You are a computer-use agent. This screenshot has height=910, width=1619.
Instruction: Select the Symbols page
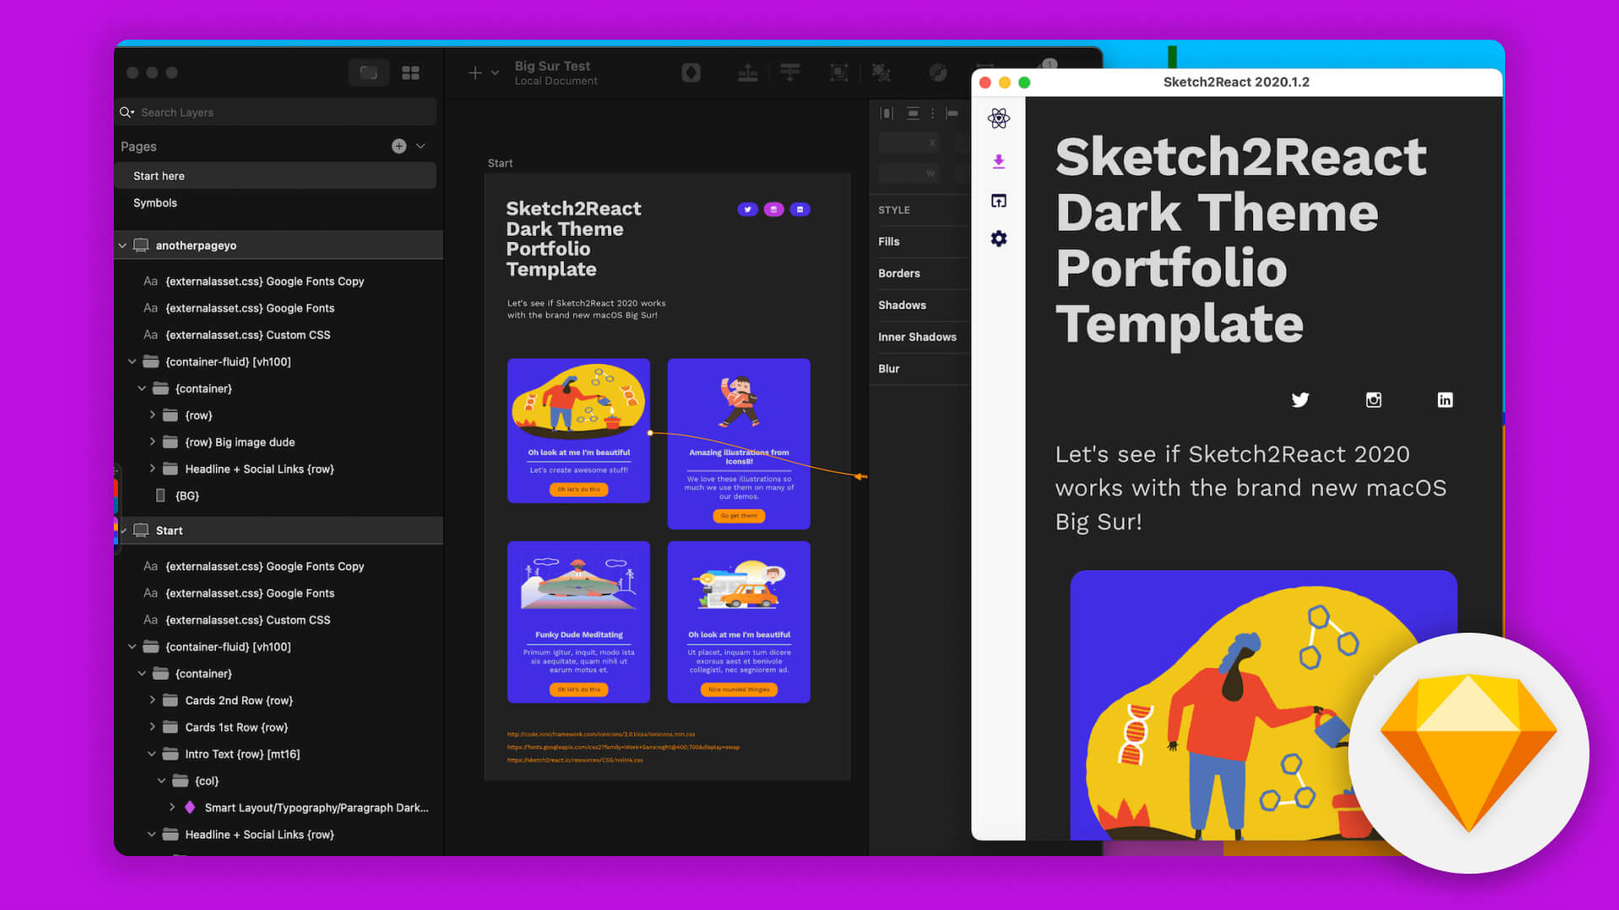click(x=276, y=202)
